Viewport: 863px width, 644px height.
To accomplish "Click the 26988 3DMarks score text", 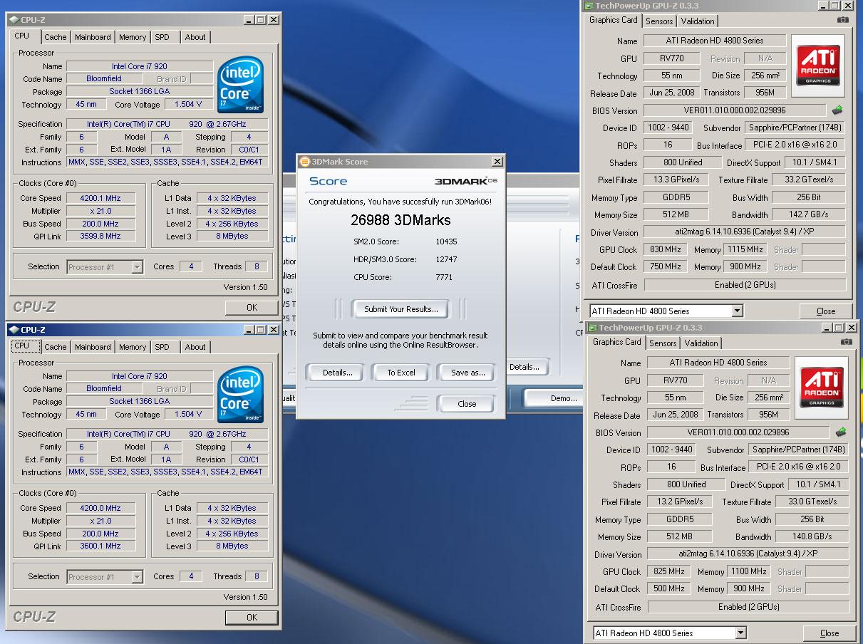I will coord(401,220).
